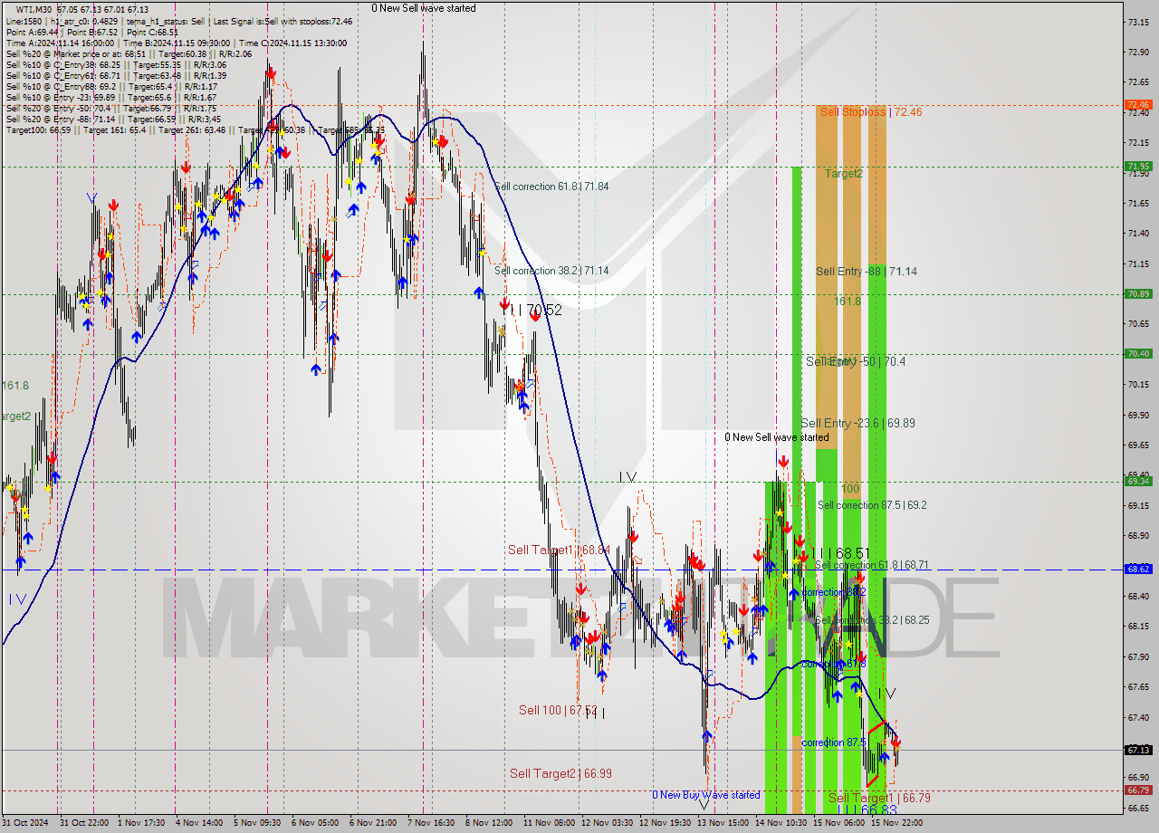Click the 'I I I 68.51' wave label
This screenshot has width=1159, height=833.
pos(839,553)
